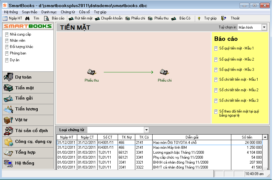273x180 pixels.
Task: Click the Tìm binoculars search icon
Action: click(x=27, y=18)
